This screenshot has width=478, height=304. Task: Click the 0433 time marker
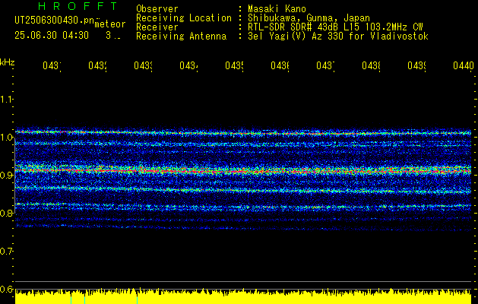pyautogui.click(x=143, y=66)
